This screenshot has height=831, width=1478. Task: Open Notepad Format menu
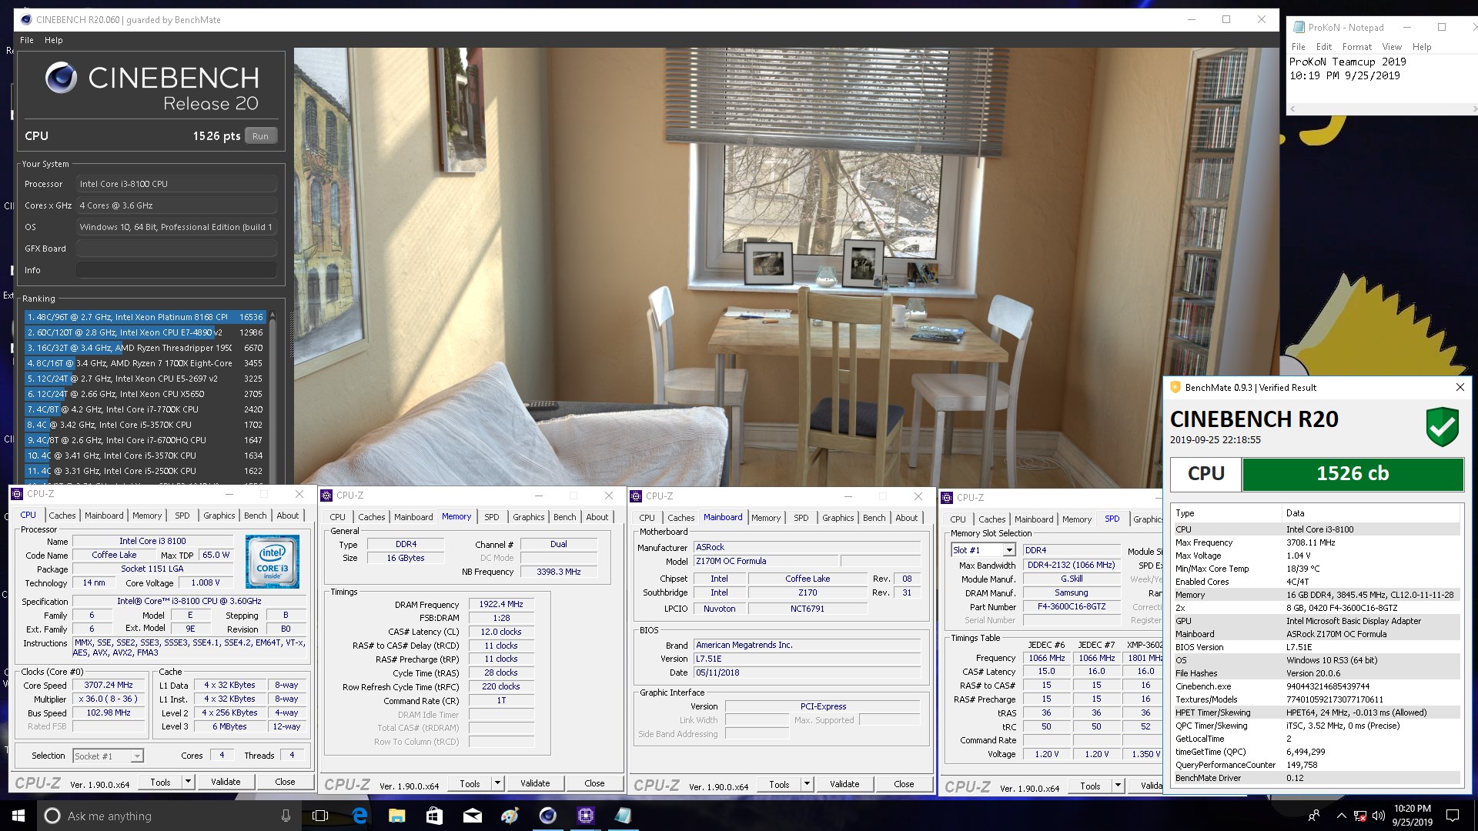(x=1357, y=47)
